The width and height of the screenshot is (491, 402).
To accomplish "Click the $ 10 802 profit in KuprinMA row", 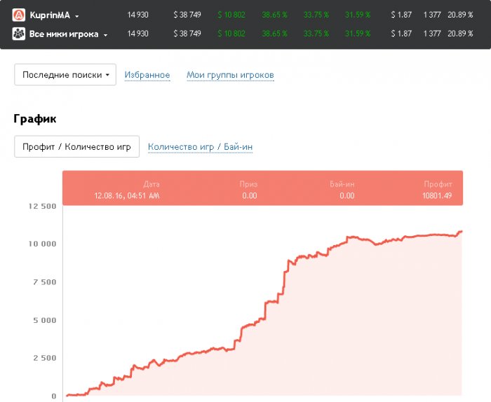I will pyautogui.click(x=231, y=15).
